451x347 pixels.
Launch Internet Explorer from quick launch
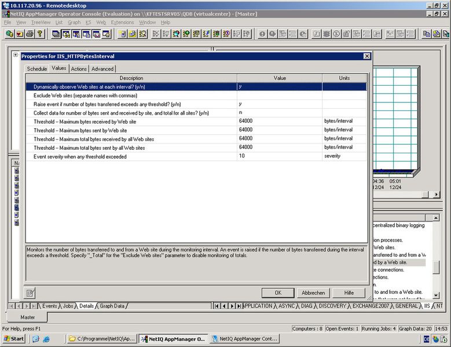pos(47,338)
